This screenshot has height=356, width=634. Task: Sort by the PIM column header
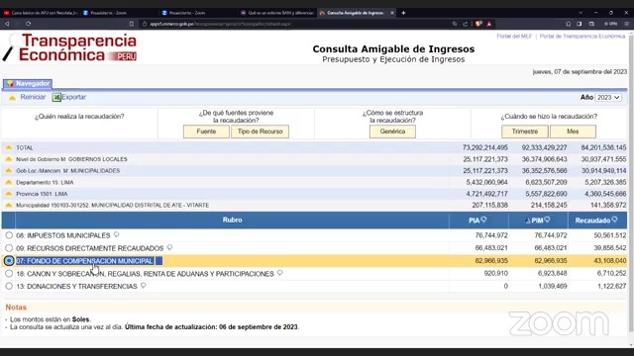(x=537, y=221)
